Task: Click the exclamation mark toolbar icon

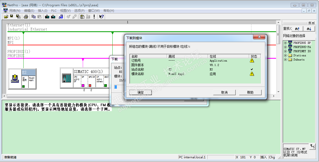Action: point(94,16)
